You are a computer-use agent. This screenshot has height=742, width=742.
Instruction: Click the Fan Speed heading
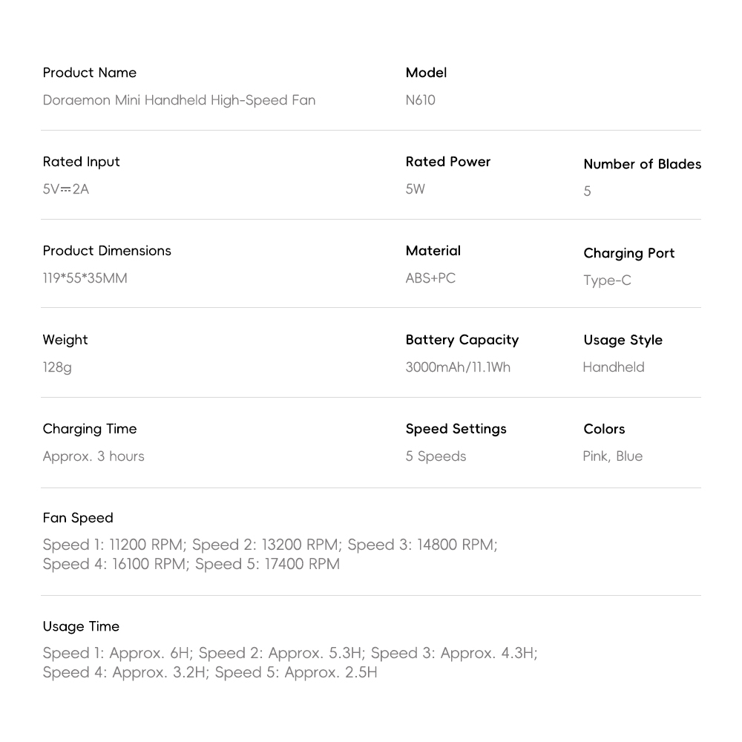tap(78, 518)
